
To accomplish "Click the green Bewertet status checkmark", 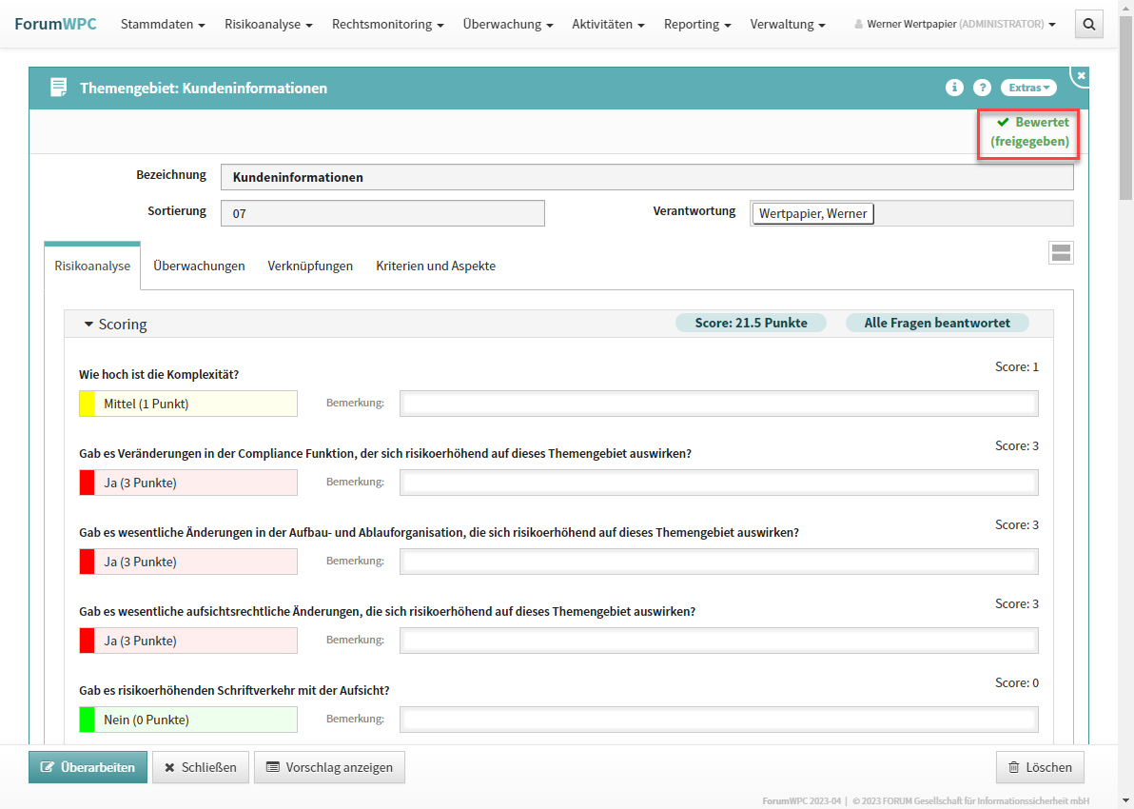I will [x=1003, y=123].
